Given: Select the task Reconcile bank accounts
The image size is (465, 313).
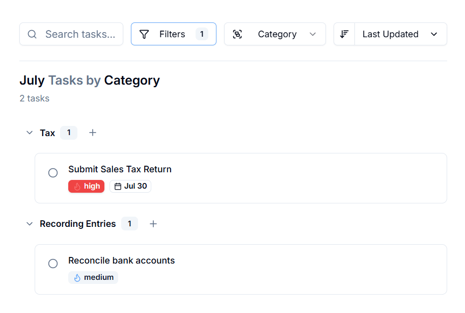Looking at the screenshot, I should coord(122,260).
